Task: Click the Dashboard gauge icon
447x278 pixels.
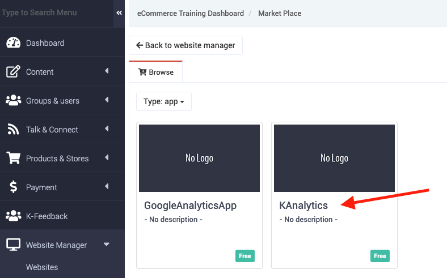Action: point(13,43)
